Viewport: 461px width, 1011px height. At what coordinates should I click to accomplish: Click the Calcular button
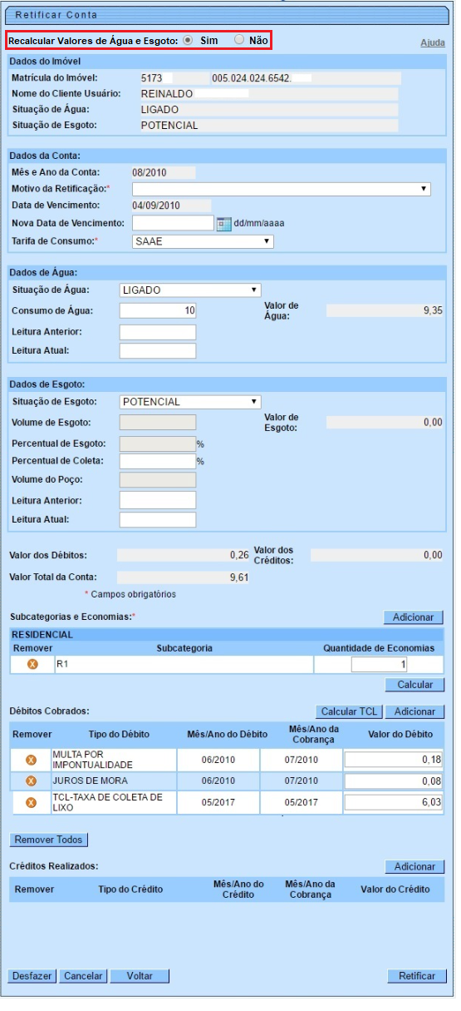414,685
